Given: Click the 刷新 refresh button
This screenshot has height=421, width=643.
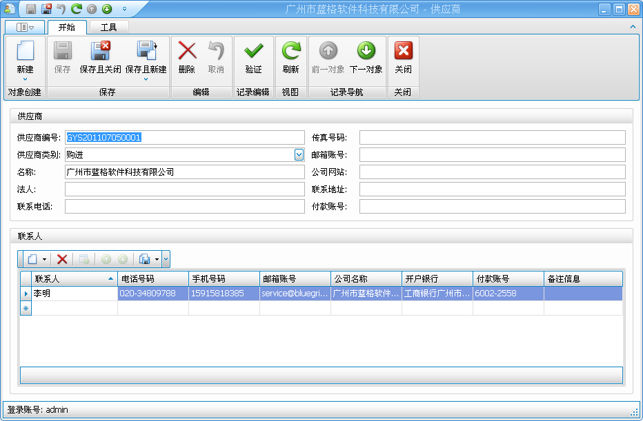Looking at the screenshot, I should (290, 57).
